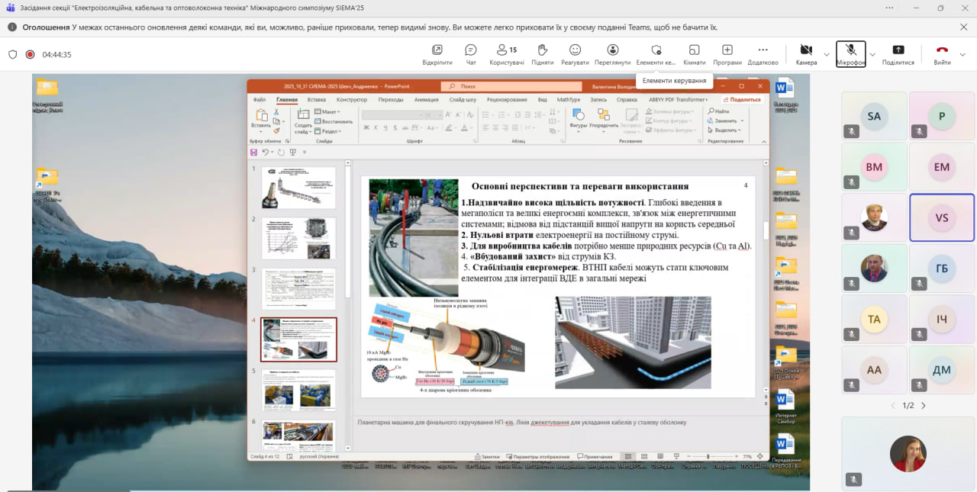
Task: Open the Файл menu in PowerPoint
Action: tap(260, 99)
